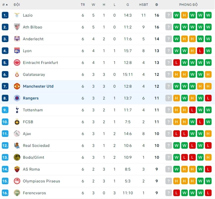Screen dimensions: 215x199
Task: Click the Lyon club badge
Action: (17, 51)
